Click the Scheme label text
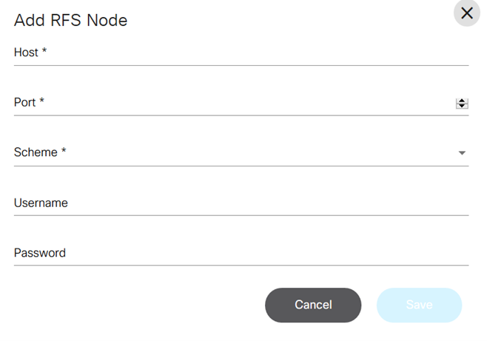The image size is (487, 341). (x=36, y=152)
